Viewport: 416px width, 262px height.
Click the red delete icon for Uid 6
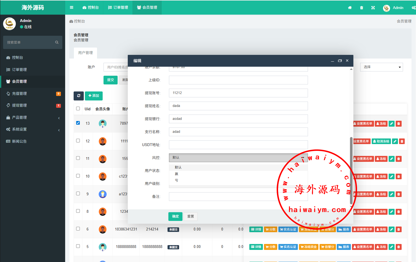coord(399,229)
